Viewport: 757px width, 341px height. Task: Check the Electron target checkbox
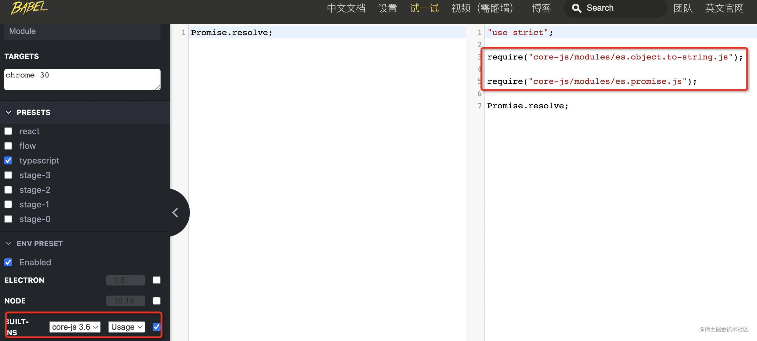pyautogui.click(x=157, y=280)
